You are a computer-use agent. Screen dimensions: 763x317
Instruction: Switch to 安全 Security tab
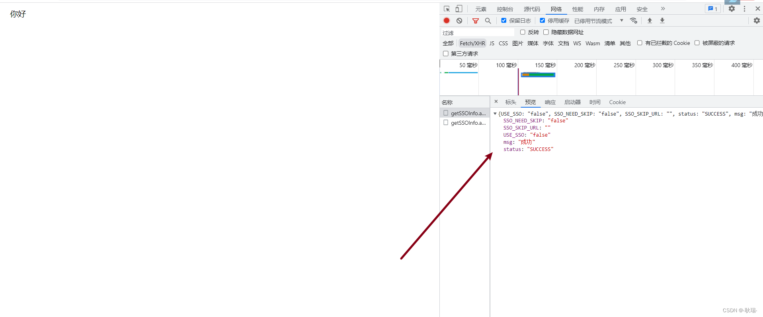(x=642, y=9)
